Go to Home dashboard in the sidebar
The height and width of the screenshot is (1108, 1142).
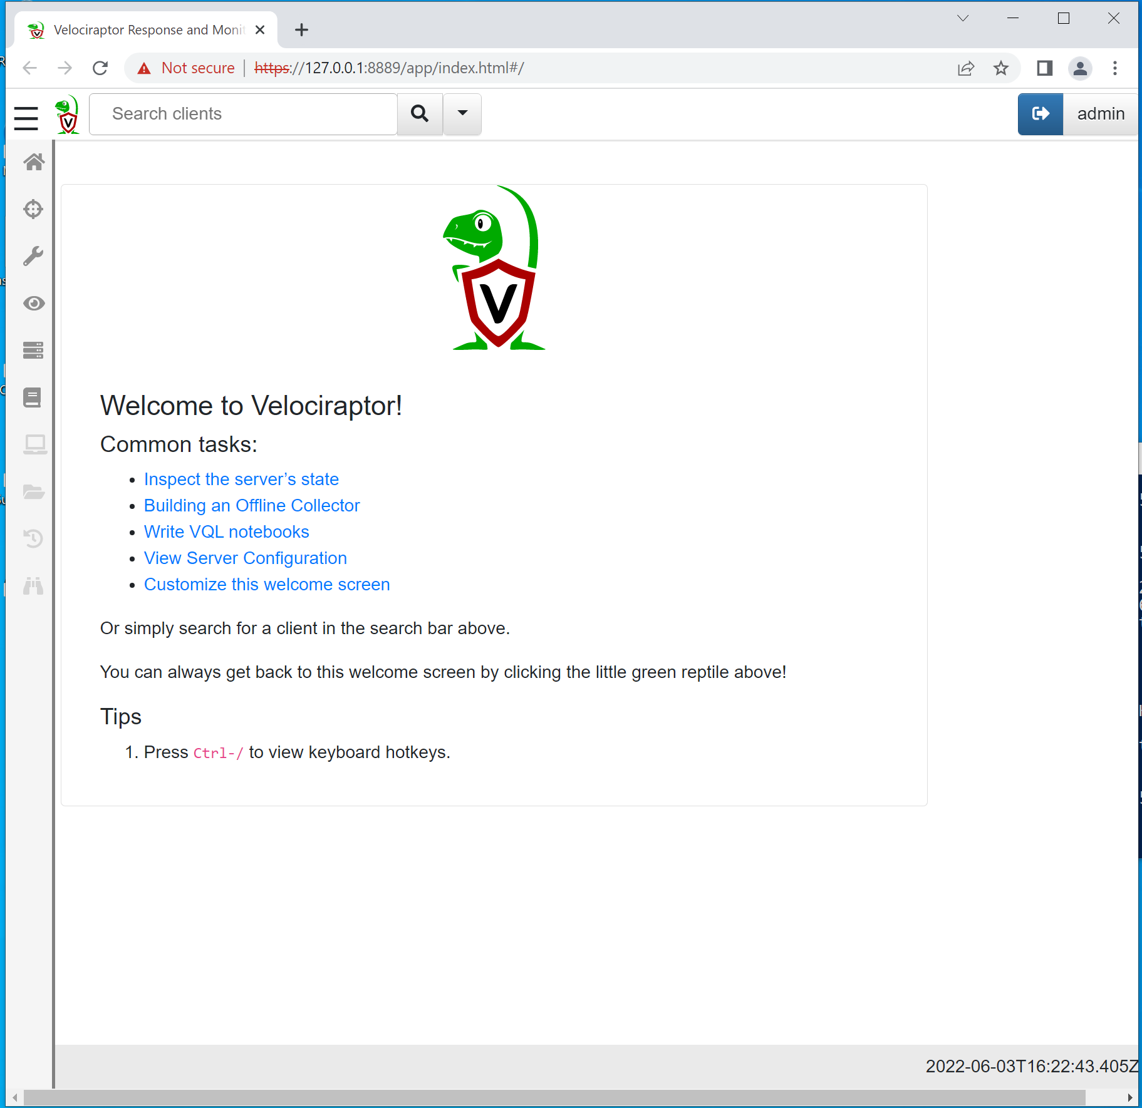[34, 162]
